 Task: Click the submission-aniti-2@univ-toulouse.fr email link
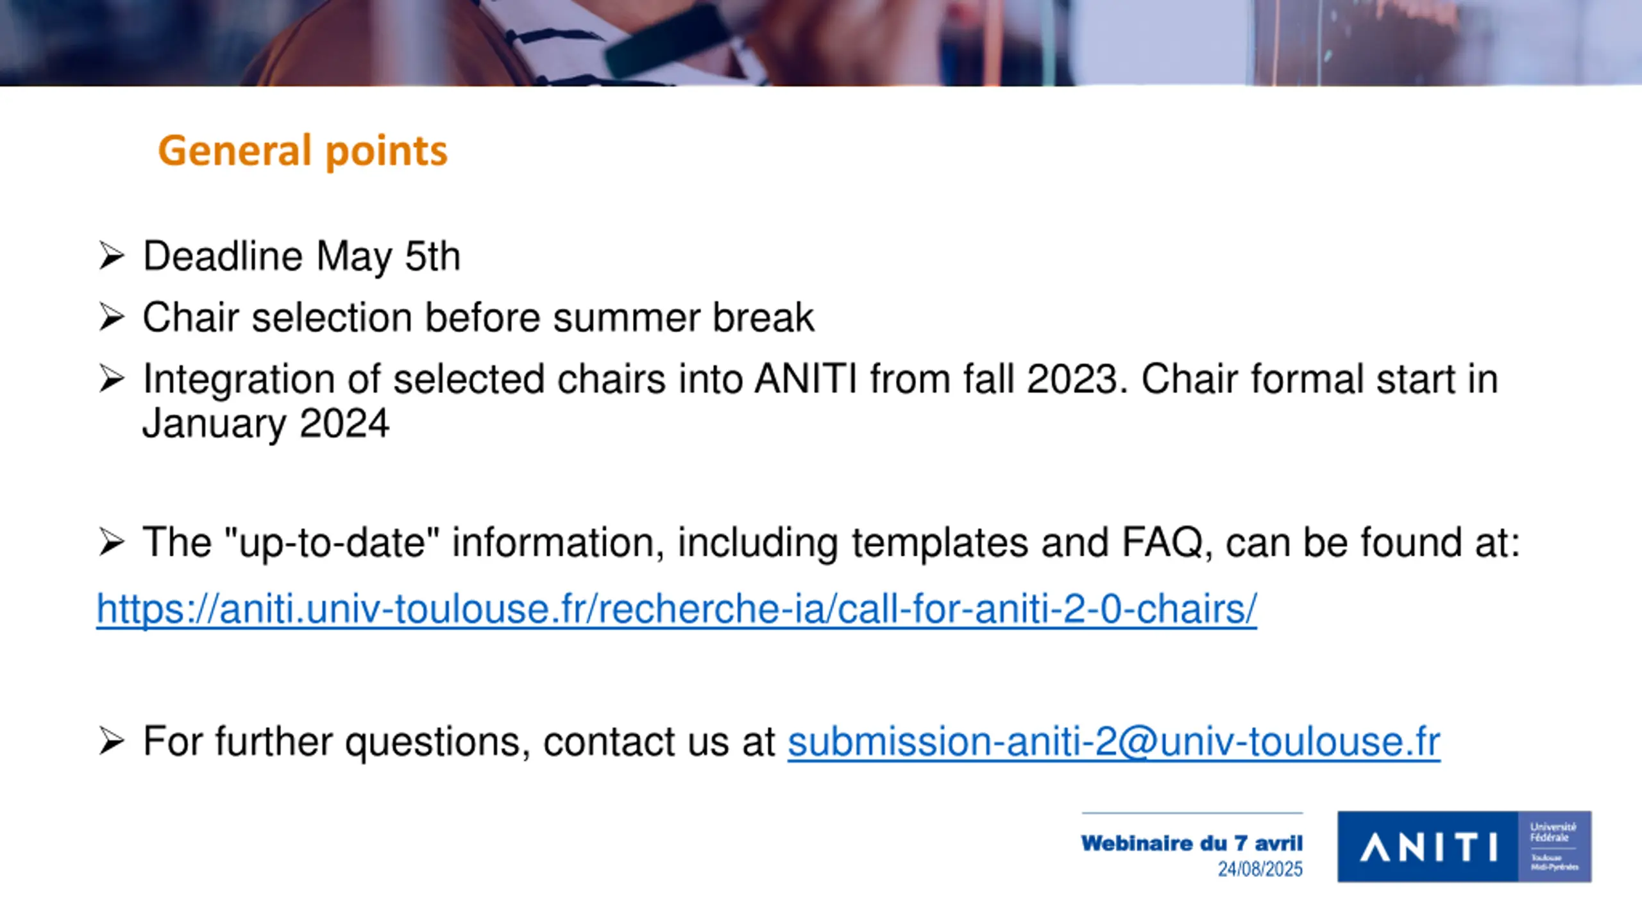(1114, 742)
